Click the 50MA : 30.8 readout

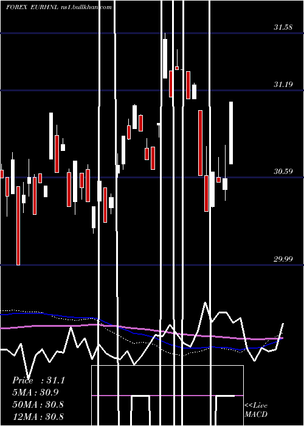coord(38,404)
